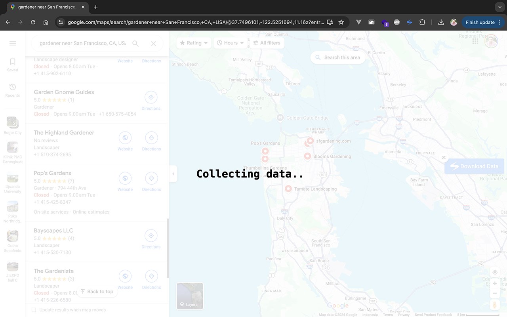This screenshot has height=317, width=507.
Task: Open The Gardenista listing title
Action: tap(53, 271)
